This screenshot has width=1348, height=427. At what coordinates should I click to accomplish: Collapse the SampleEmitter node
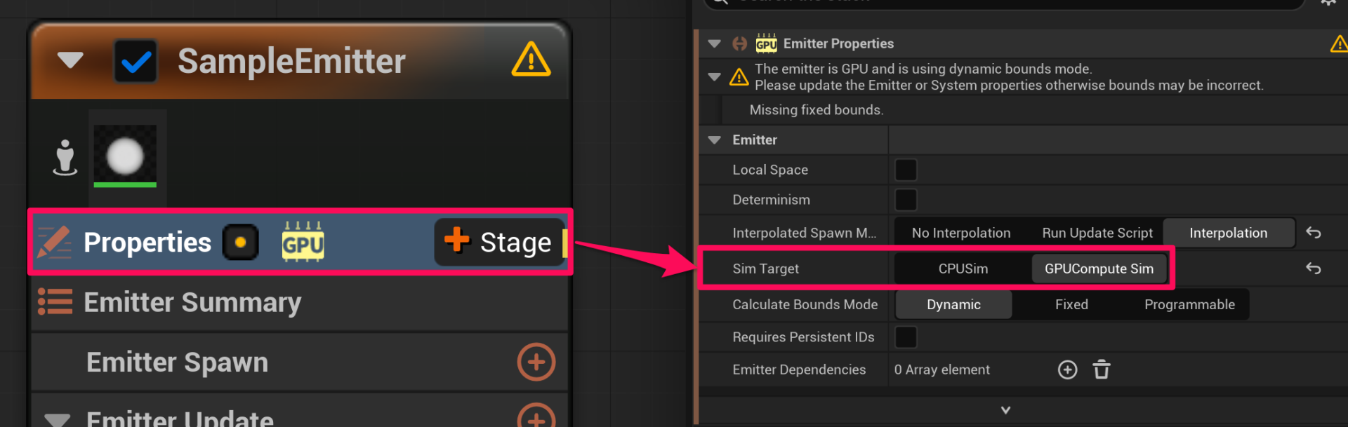[x=70, y=60]
